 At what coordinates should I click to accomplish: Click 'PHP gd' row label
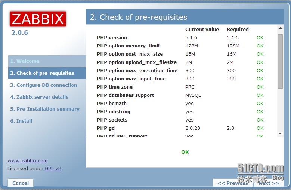tap(106, 128)
